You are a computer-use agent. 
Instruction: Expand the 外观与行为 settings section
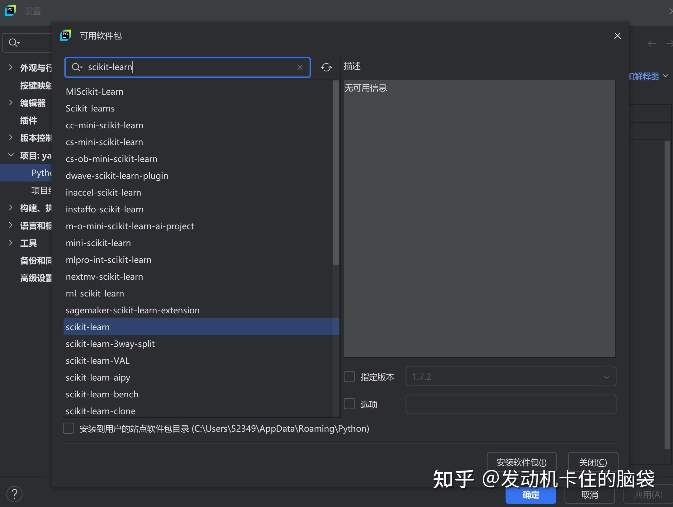[x=11, y=67]
